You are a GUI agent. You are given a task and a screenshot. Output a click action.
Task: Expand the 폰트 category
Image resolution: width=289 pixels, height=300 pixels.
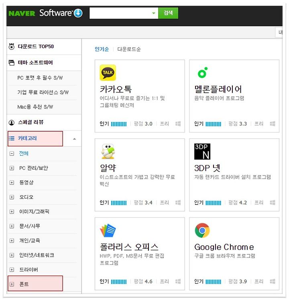12,284
